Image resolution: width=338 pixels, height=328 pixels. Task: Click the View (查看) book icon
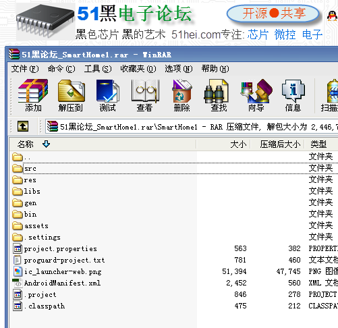pyautogui.click(x=145, y=91)
